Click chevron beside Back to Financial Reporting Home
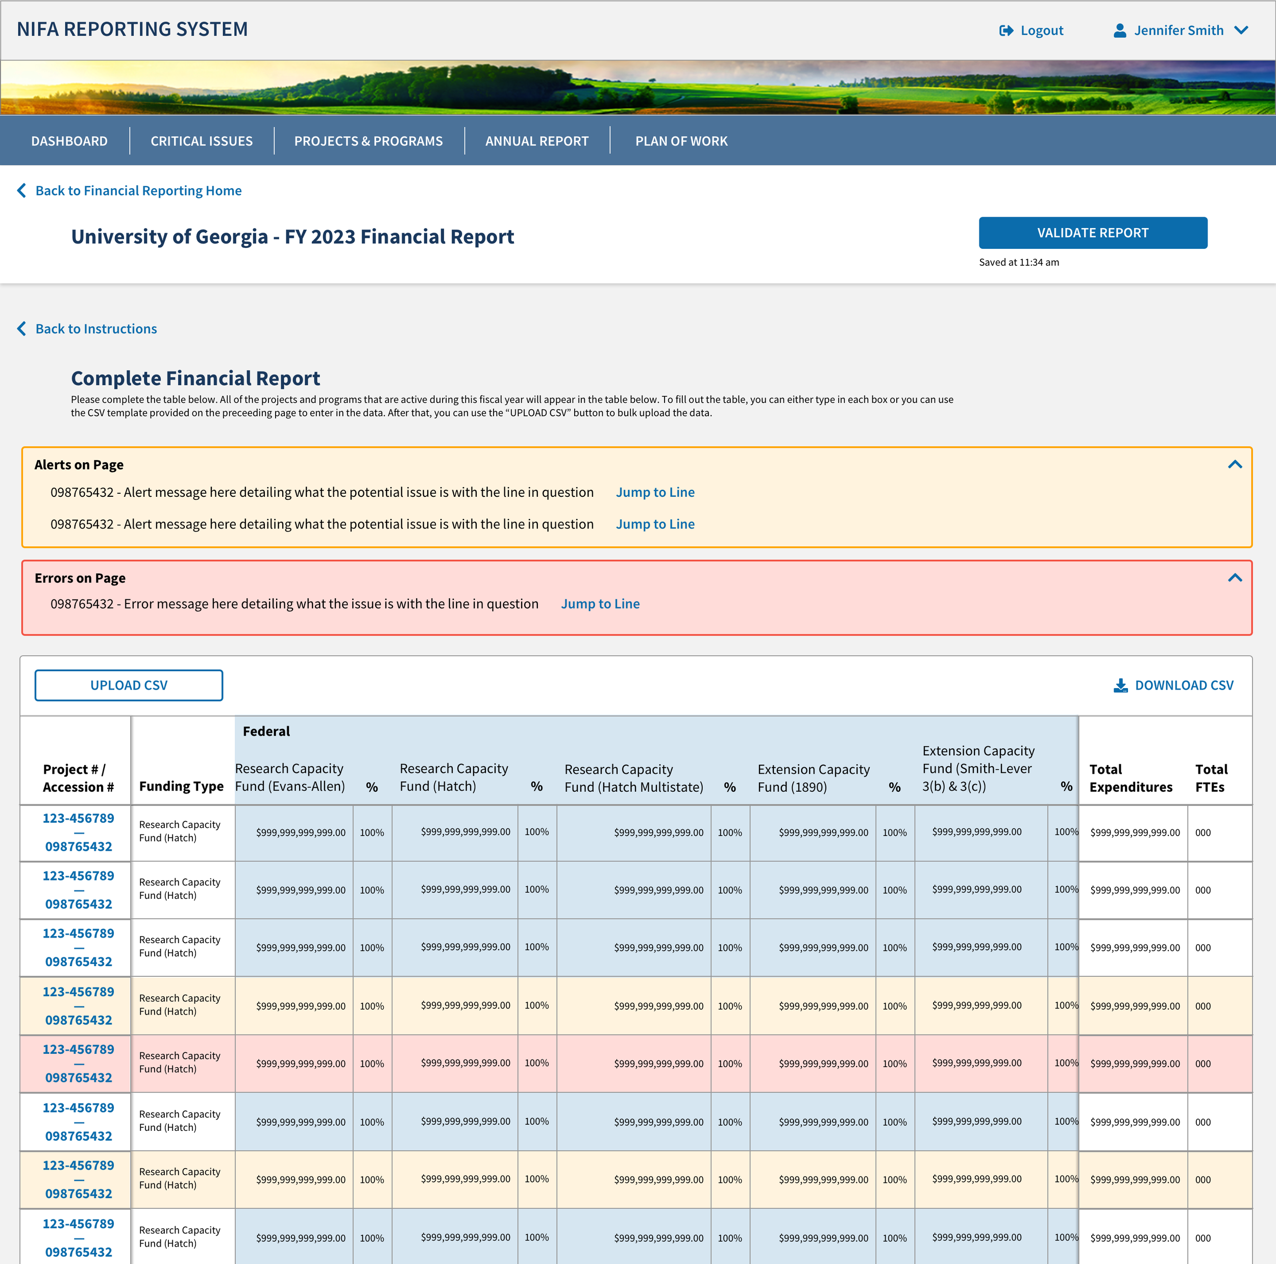Image resolution: width=1276 pixels, height=1264 pixels. (x=22, y=191)
